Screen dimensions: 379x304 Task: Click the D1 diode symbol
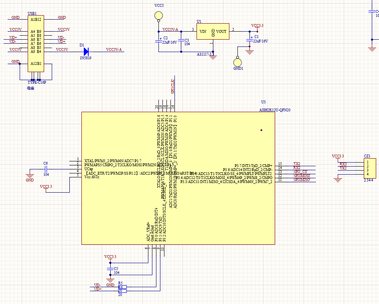tap(86, 52)
